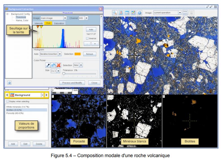This screenshot has width=221, height=163.
Task: Click Process and Modify button
Action: pos(72,83)
